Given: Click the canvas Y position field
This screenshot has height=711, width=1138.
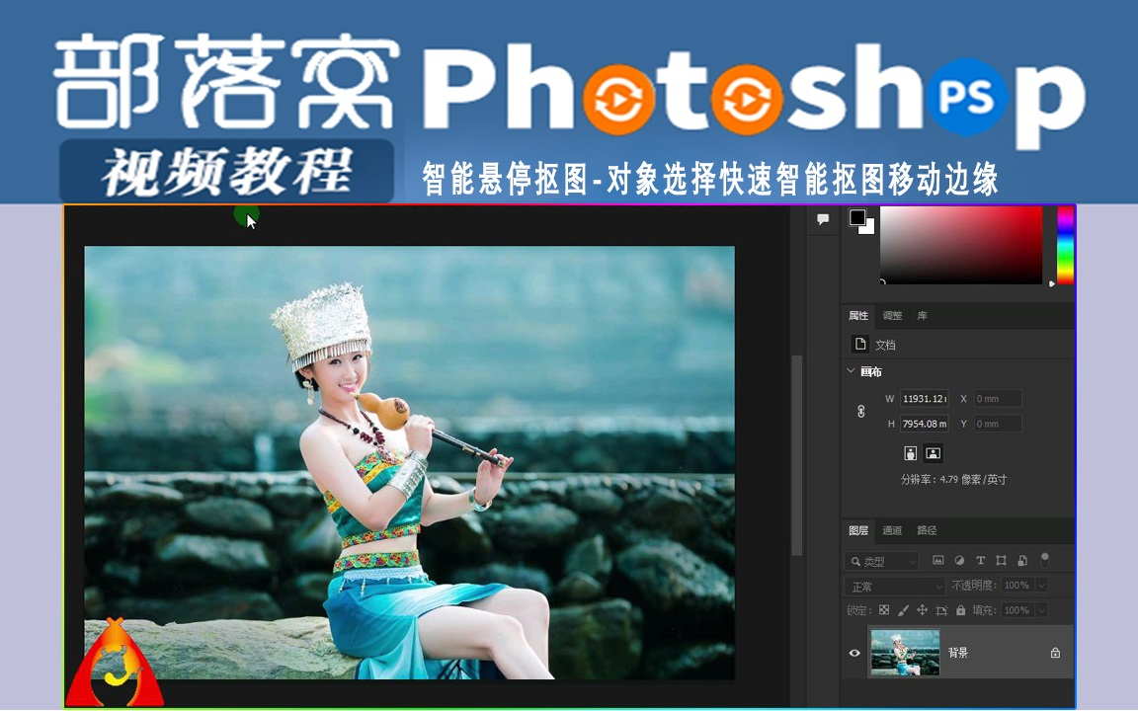Looking at the screenshot, I should (997, 424).
